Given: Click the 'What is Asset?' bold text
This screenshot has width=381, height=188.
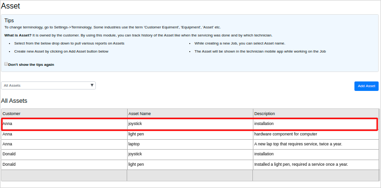Looking at the screenshot, I should coord(18,35).
